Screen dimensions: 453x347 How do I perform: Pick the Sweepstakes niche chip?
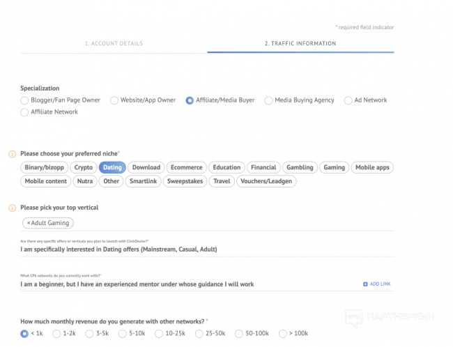(184, 181)
